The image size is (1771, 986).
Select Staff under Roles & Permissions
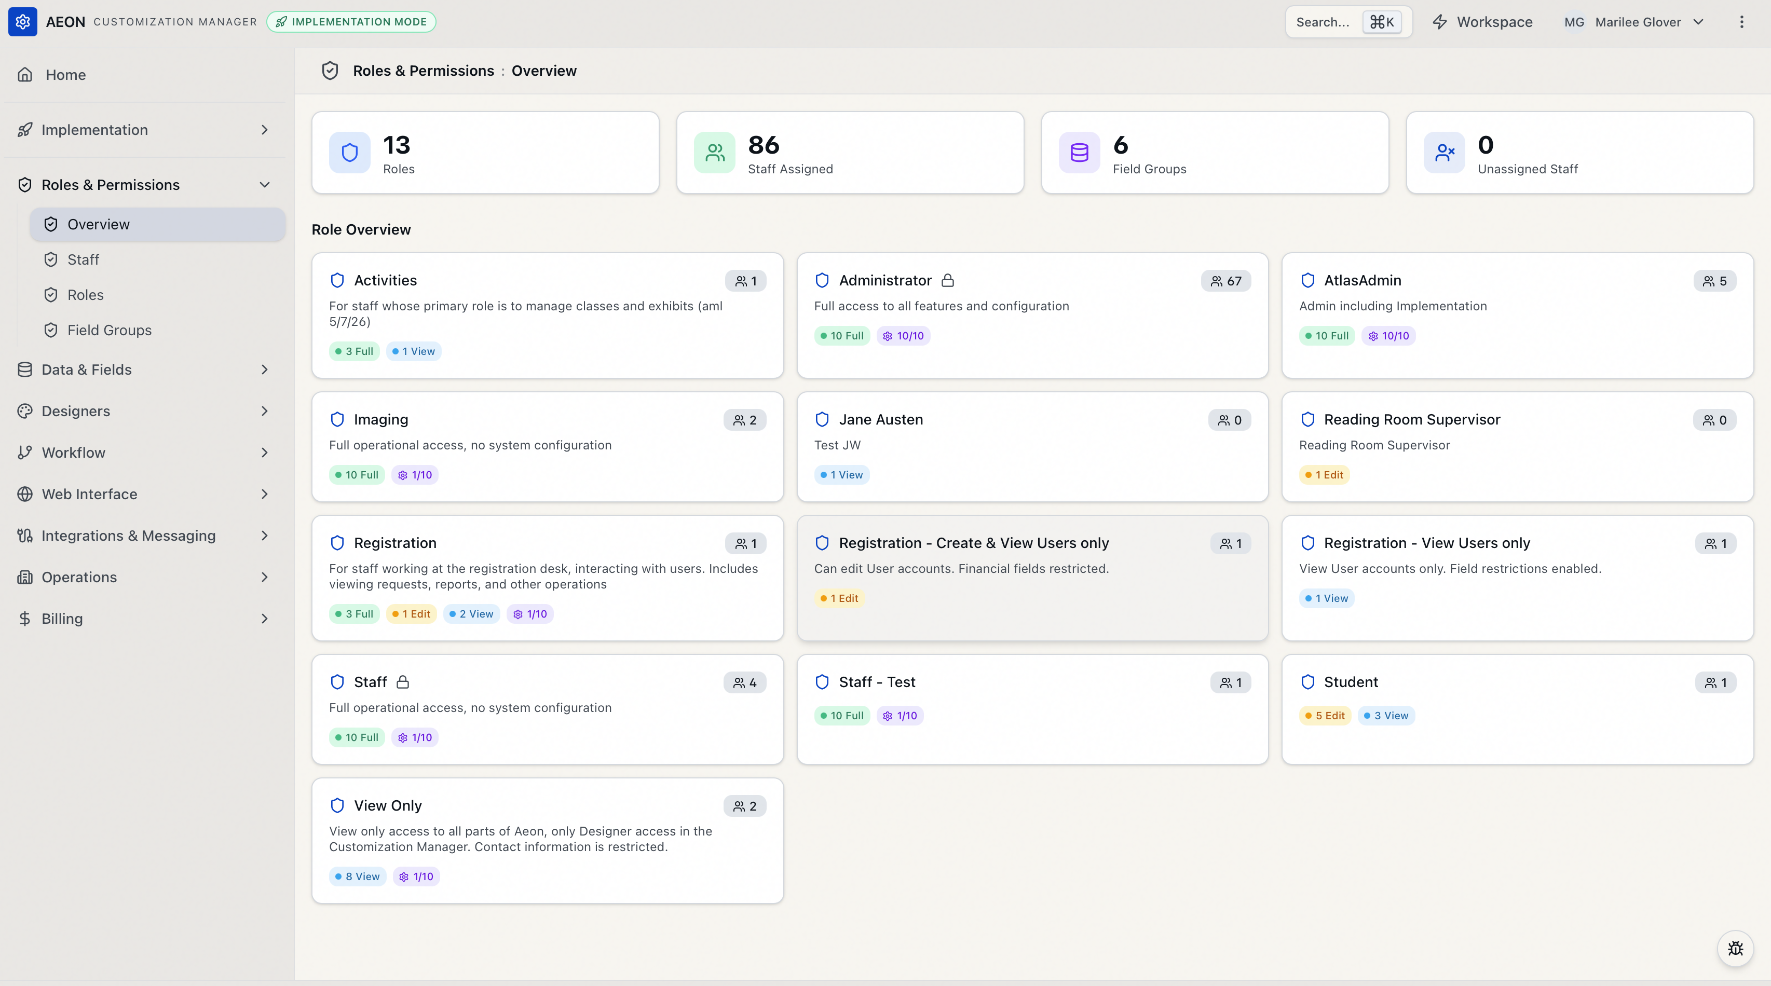coord(157,259)
